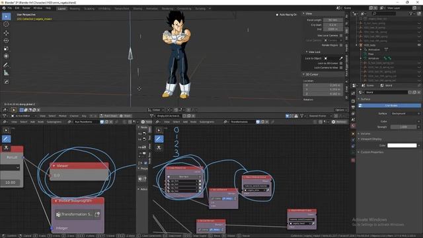The height and width of the screenshot is (238, 423).
Task: Select the Scale tool in viewport toolbar
Action: [6, 48]
